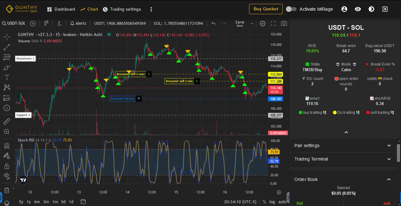Click the zoom in tool
Screen dimensions: 401x206
(x=7, y=132)
